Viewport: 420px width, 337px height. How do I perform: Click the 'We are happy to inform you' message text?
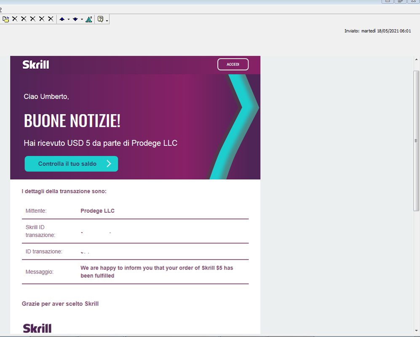(157, 272)
